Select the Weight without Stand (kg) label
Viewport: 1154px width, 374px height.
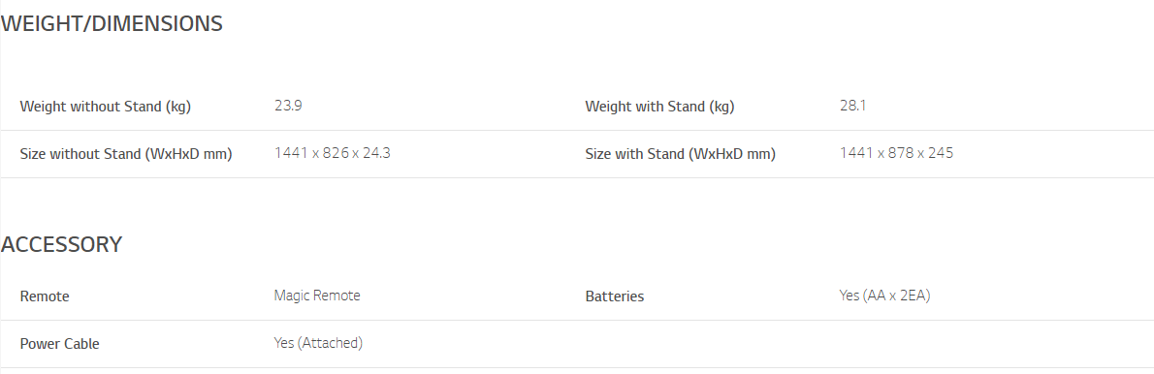click(x=106, y=107)
